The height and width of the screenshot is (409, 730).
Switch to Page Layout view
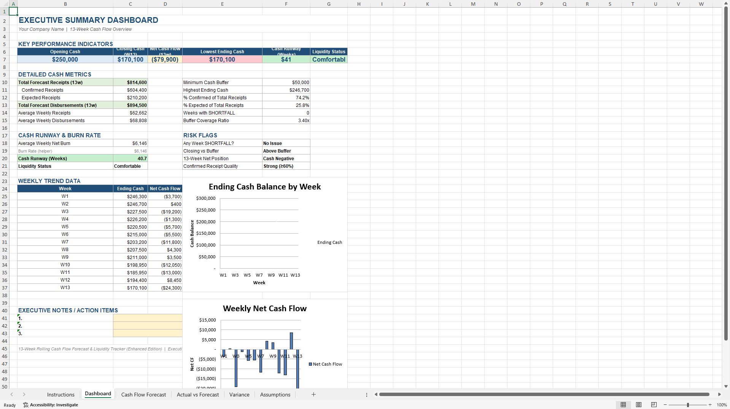639,405
